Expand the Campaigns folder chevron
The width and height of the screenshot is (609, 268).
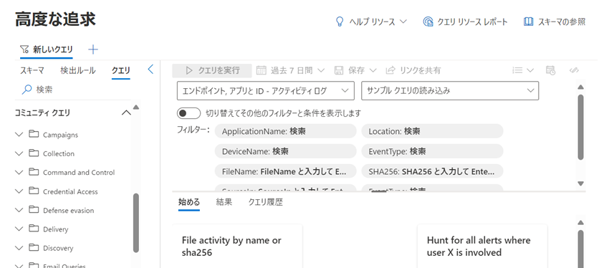[x=19, y=135]
